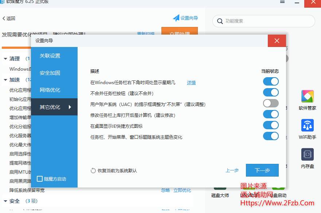Select the 网络优化 sidebar tab
321x213 pixels.
50,90
